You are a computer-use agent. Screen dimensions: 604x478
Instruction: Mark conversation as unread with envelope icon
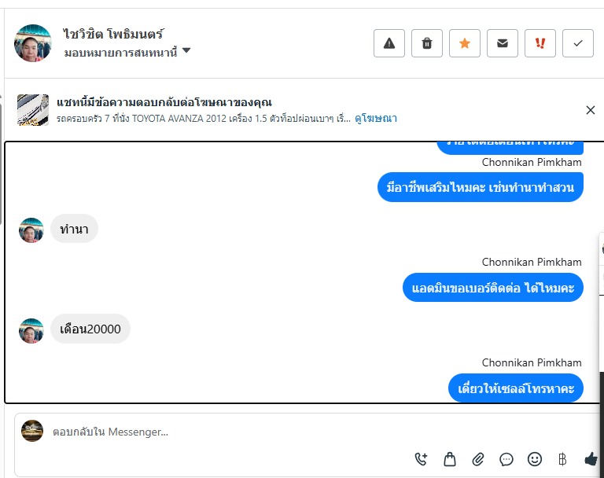click(x=503, y=43)
